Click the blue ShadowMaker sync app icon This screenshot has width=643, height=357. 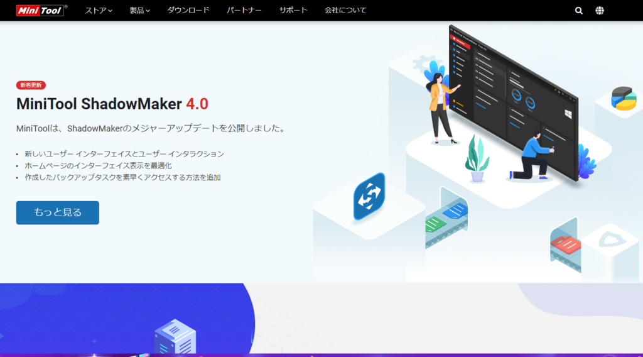click(x=369, y=197)
